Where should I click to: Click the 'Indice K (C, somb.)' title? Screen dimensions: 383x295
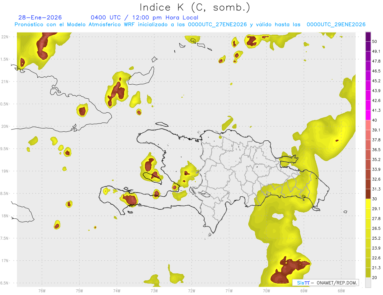tap(195, 7)
